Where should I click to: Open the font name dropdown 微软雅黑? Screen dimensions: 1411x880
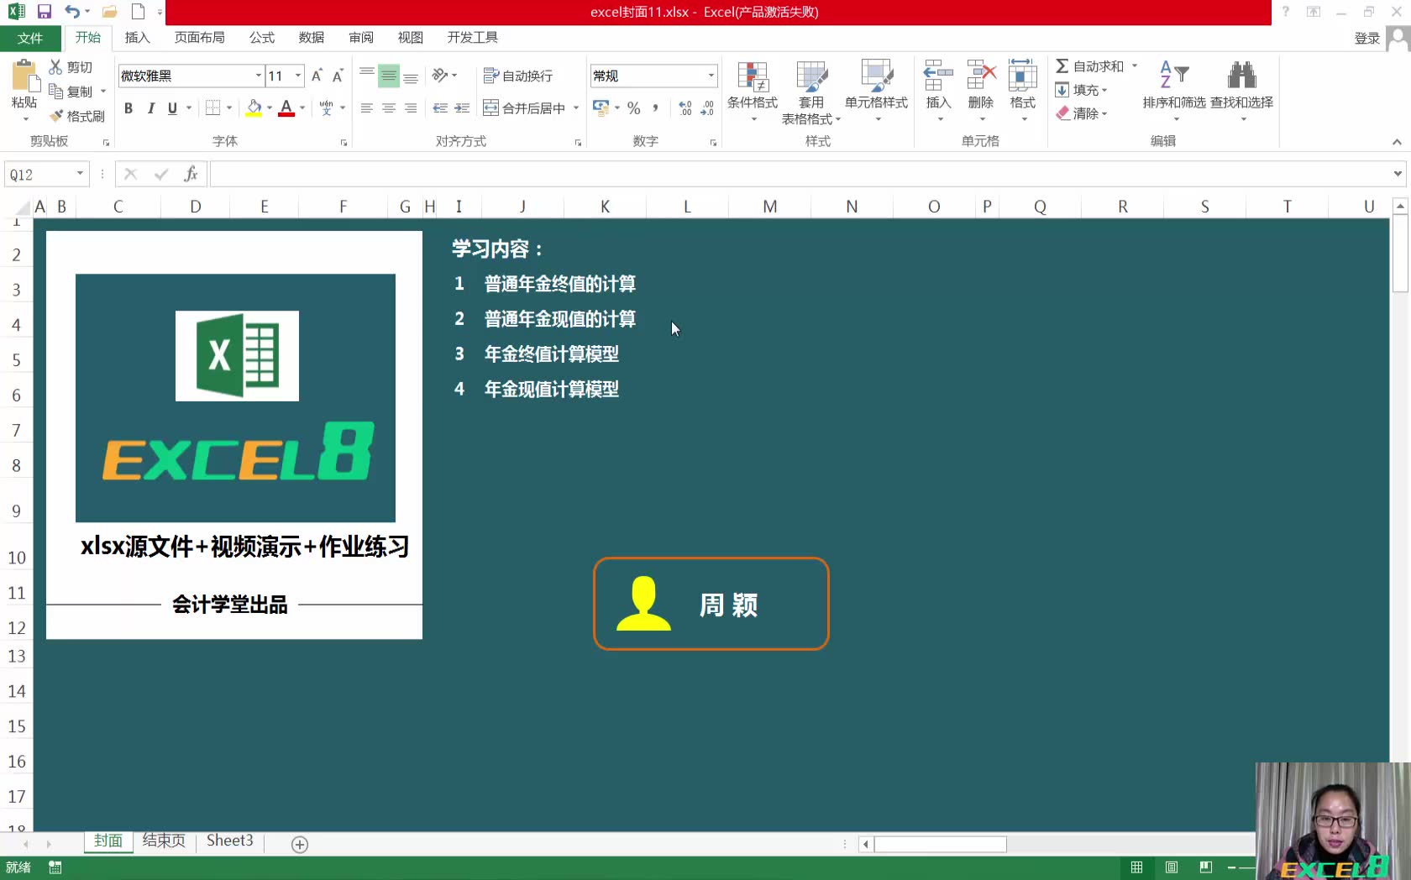(x=259, y=76)
